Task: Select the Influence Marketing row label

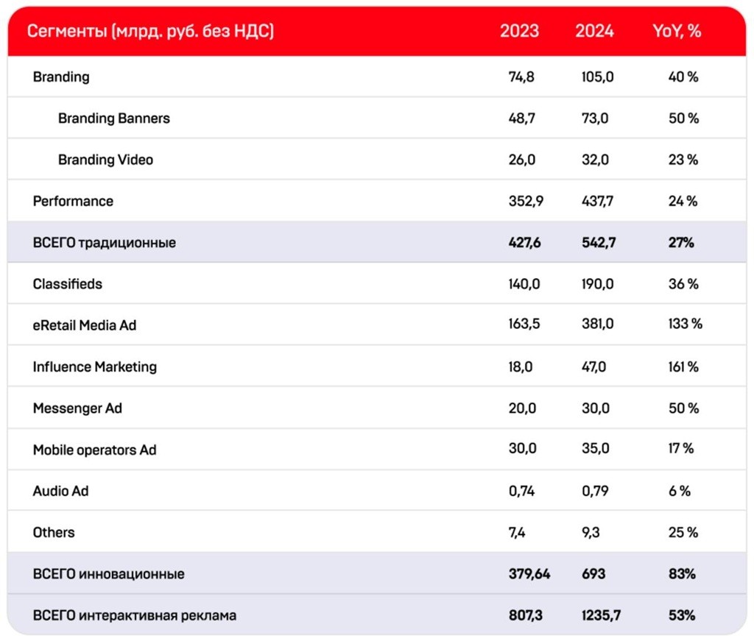Action: [x=95, y=366]
